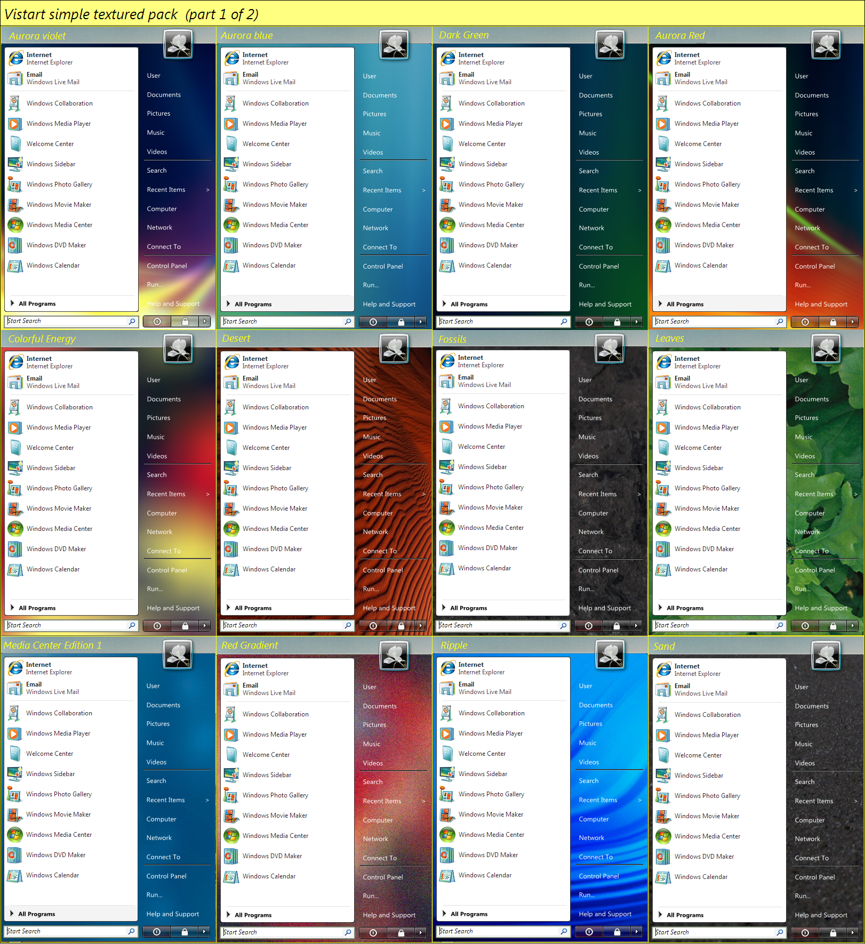This screenshot has height=944, width=865.
Task: Click the user flower picture in Fossils menu
Action: 610,349
